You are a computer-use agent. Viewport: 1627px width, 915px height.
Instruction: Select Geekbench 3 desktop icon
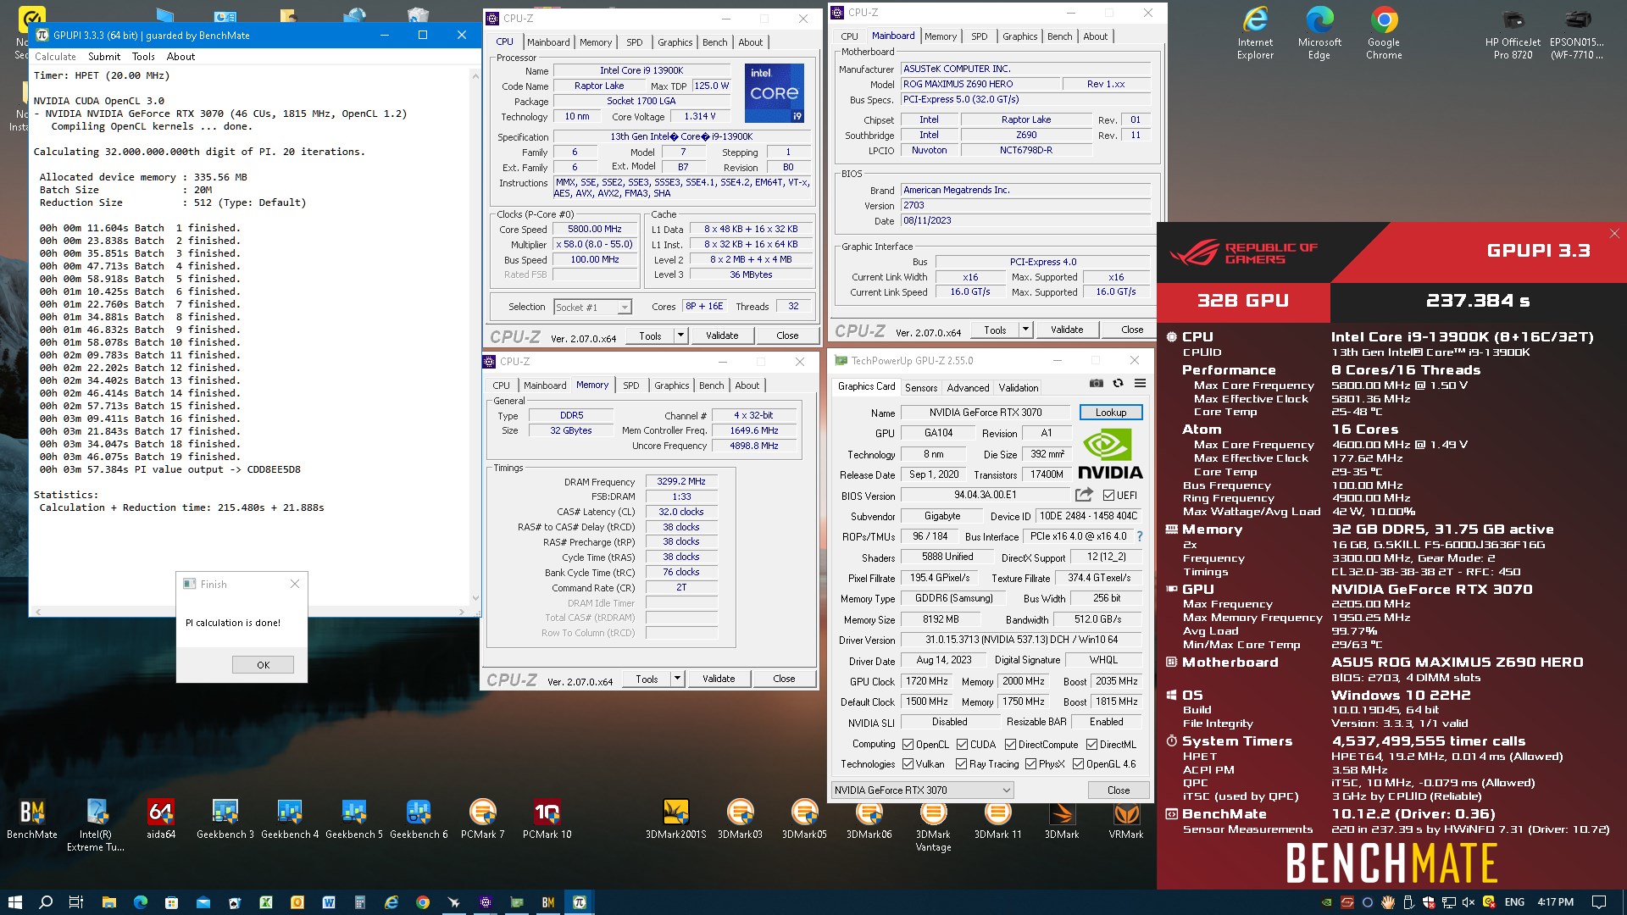pyautogui.click(x=225, y=819)
